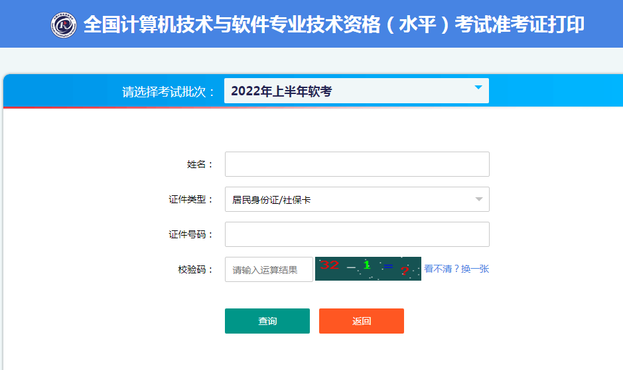The height and width of the screenshot is (370, 623).
Task: Click the 姓名 field label
Action: point(200,164)
